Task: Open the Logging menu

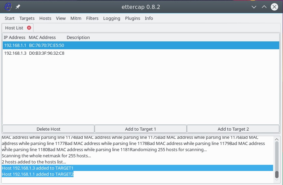Action: 112,18
